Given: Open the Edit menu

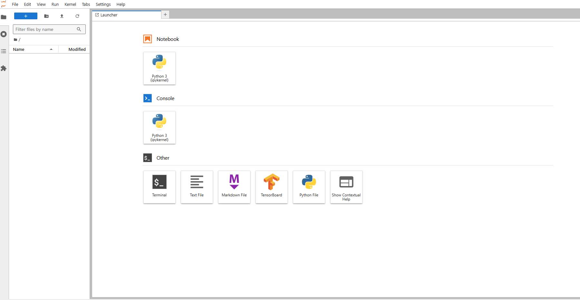Looking at the screenshot, I should [x=27, y=4].
